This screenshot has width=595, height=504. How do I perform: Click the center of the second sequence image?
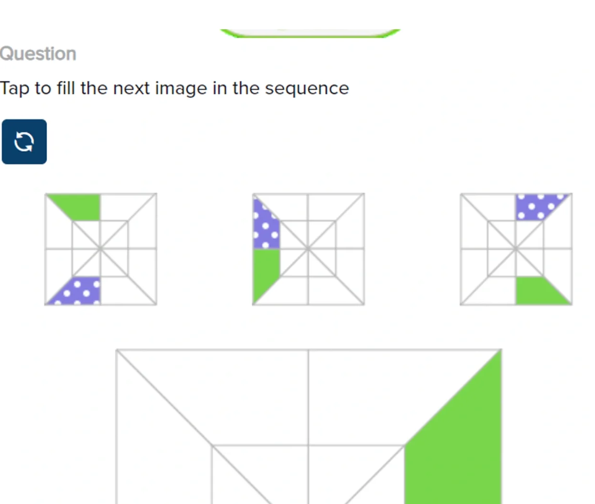[308, 249]
